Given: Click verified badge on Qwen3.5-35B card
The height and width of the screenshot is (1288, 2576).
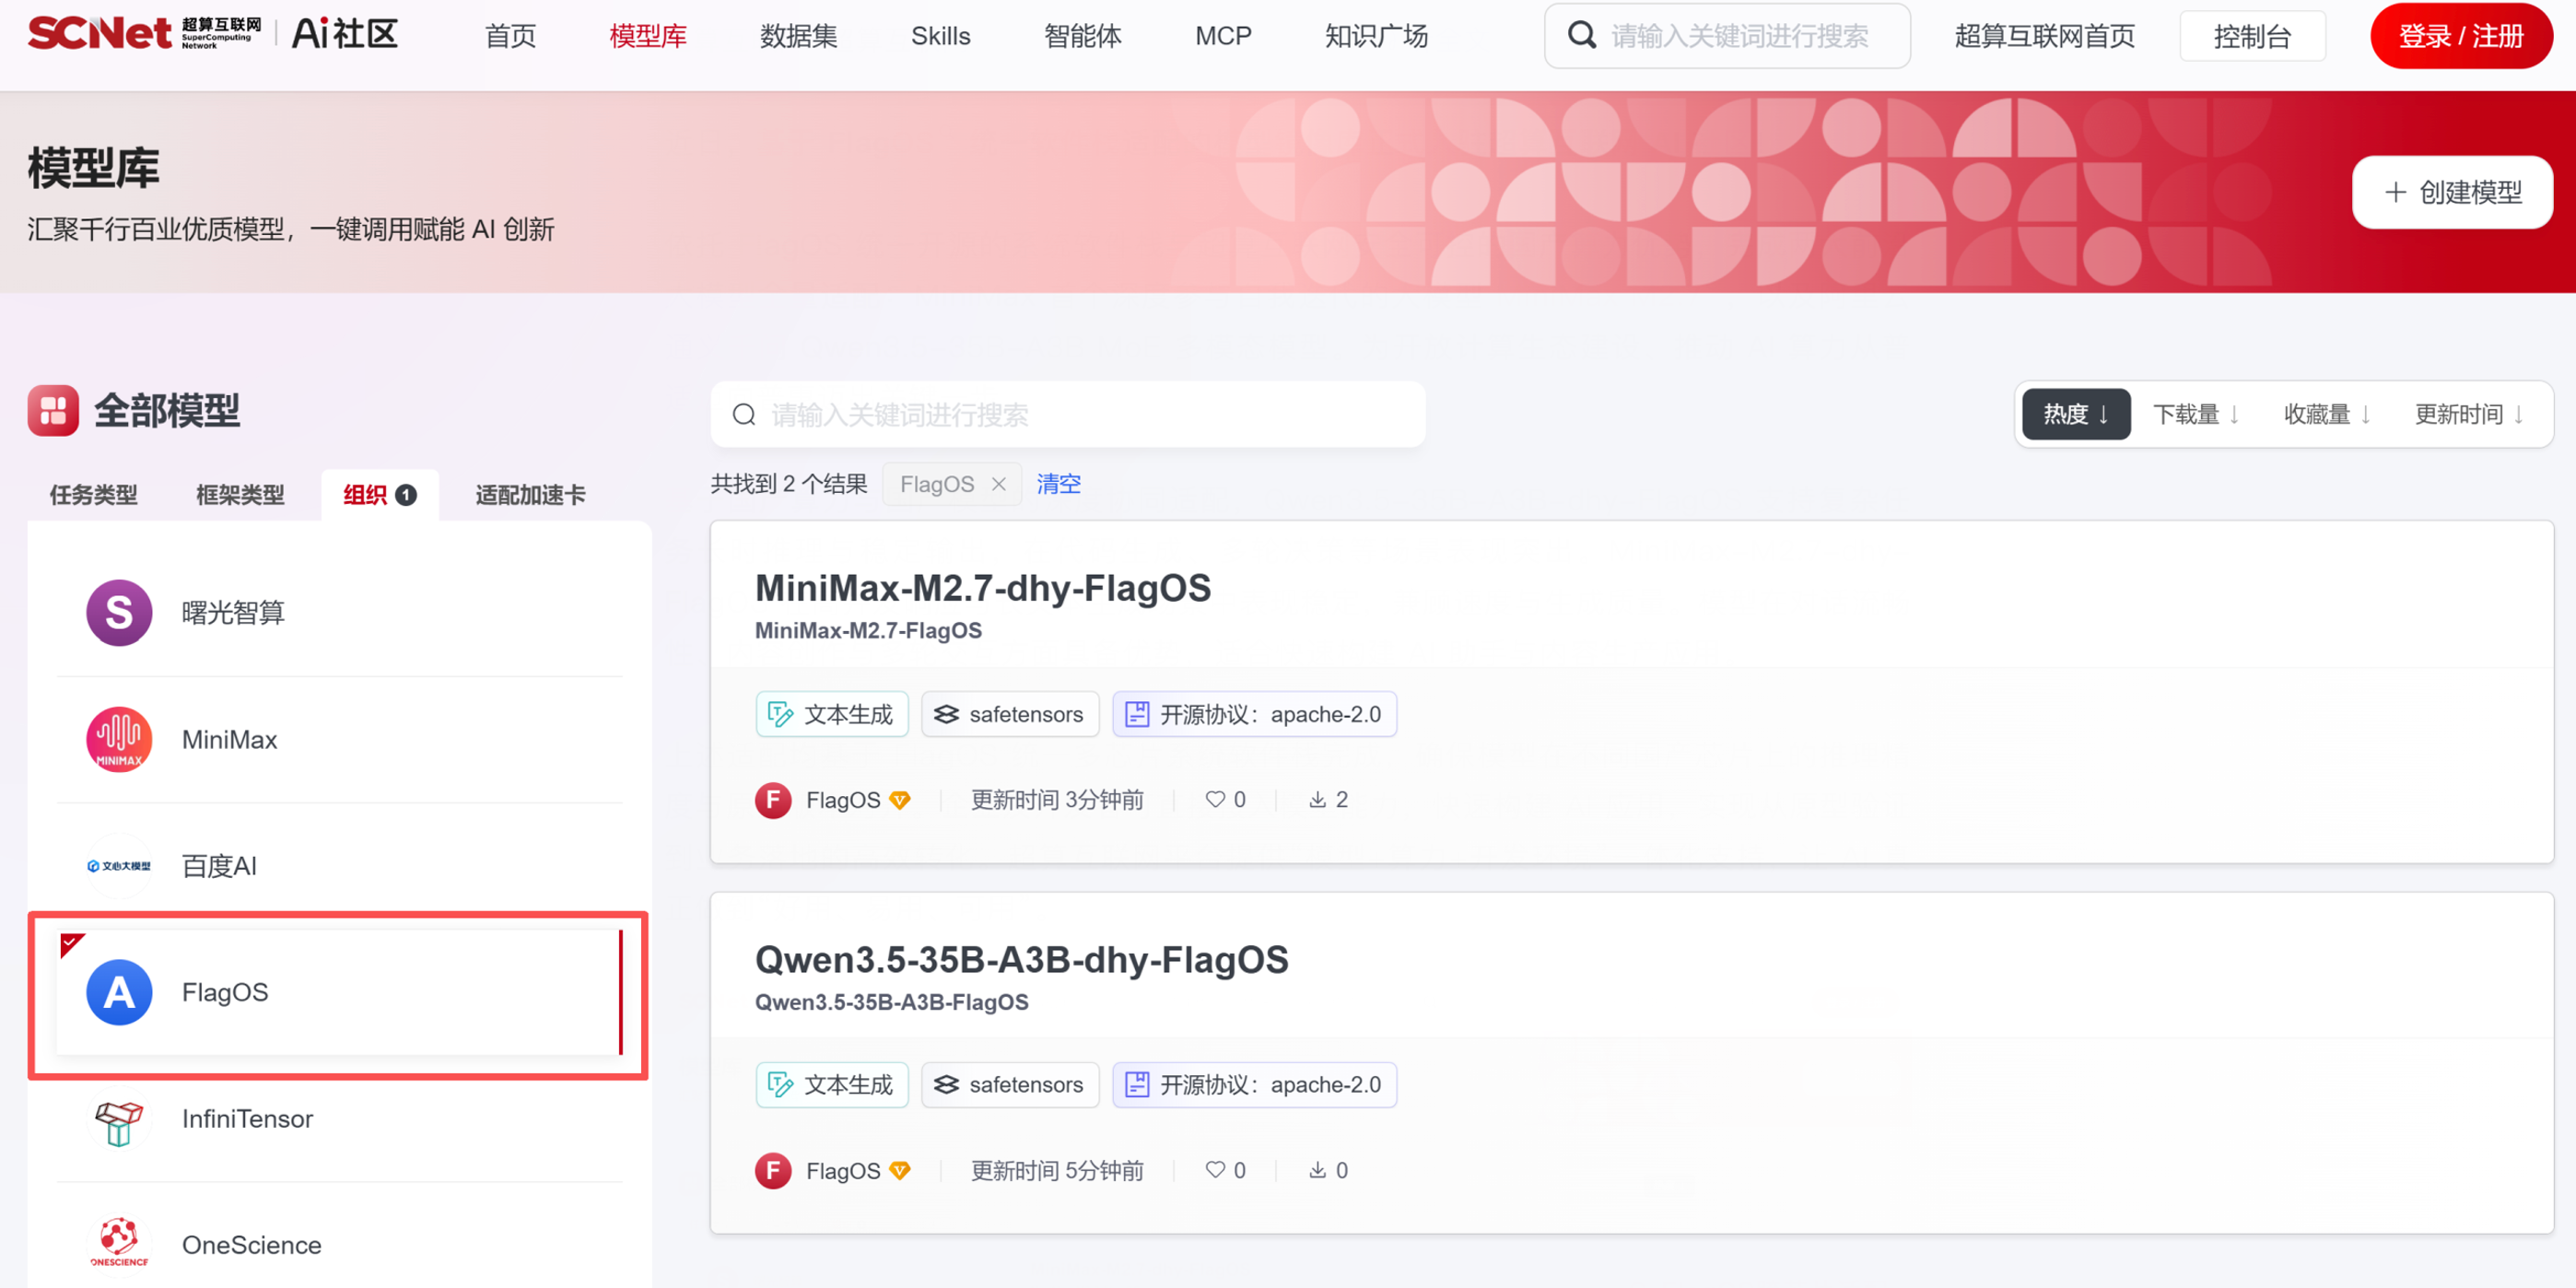Looking at the screenshot, I should (900, 1171).
